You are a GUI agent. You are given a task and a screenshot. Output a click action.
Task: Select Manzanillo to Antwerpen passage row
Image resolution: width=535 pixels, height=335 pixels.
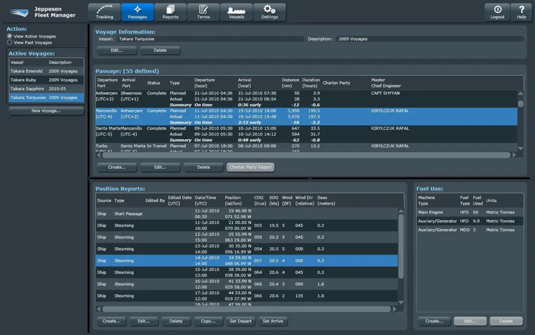tap(306, 116)
